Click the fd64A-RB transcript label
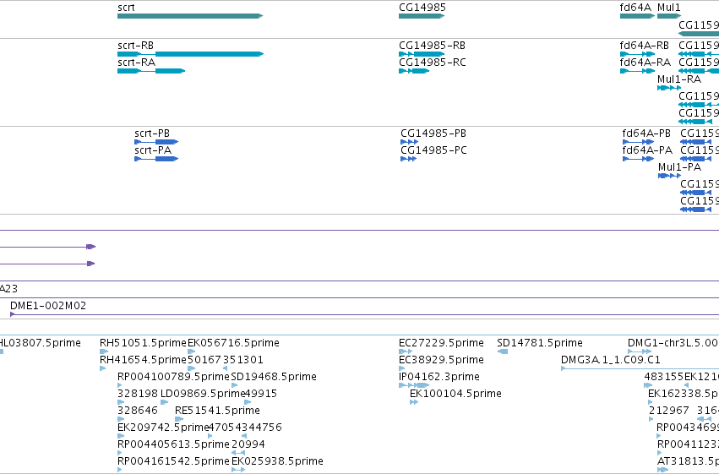This screenshot has width=719, height=474. point(645,46)
